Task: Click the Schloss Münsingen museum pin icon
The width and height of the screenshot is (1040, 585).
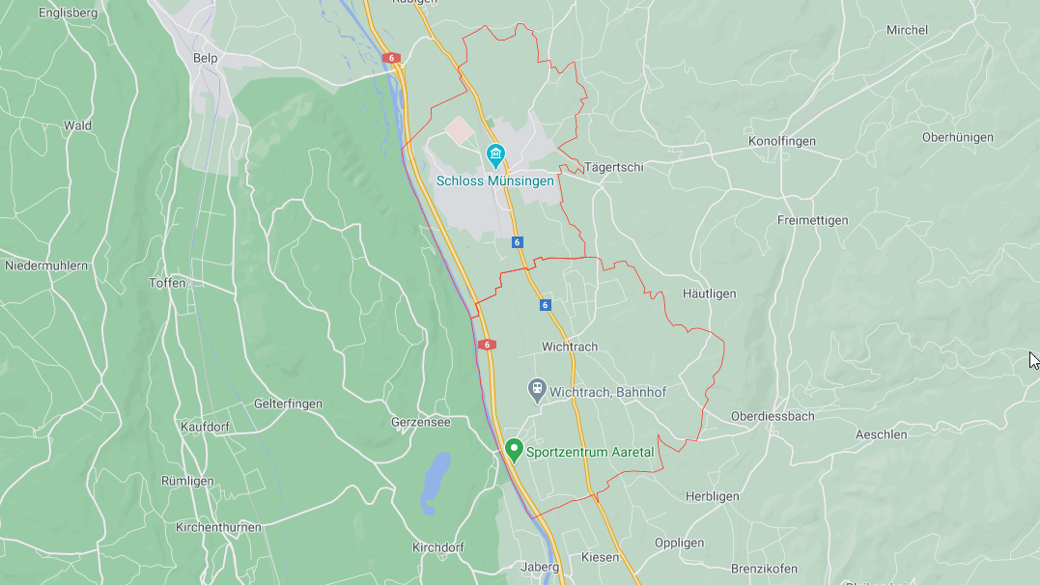Action: click(x=495, y=155)
